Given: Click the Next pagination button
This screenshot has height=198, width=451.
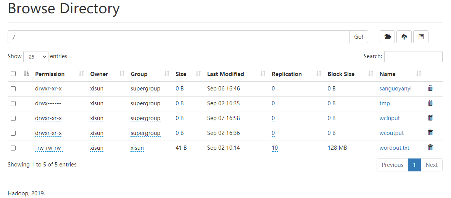Looking at the screenshot, I should [432, 165].
